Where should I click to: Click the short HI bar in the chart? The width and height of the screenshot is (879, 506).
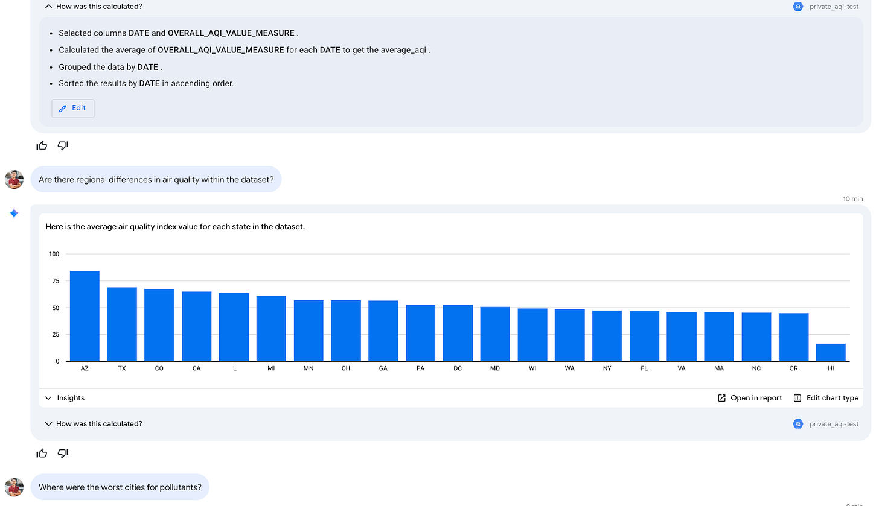831,353
